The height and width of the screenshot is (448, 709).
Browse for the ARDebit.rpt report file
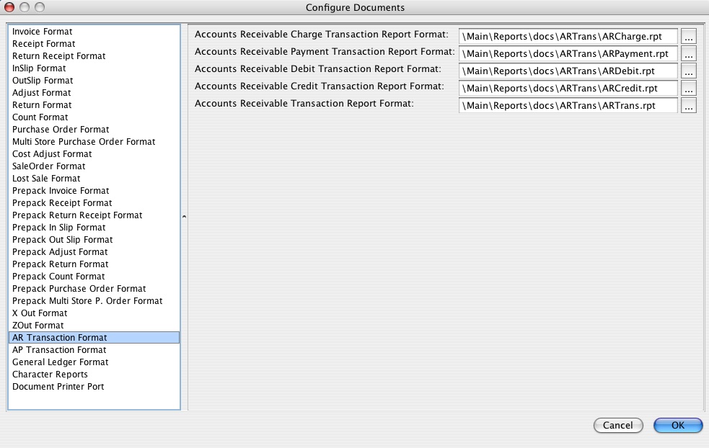coord(688,71)
